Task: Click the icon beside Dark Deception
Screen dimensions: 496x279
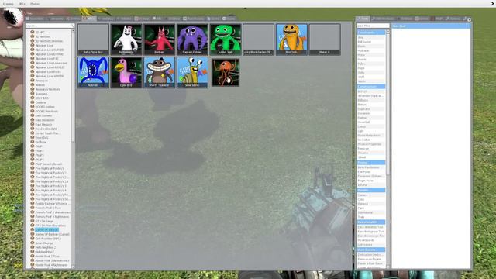Action: 33,120
